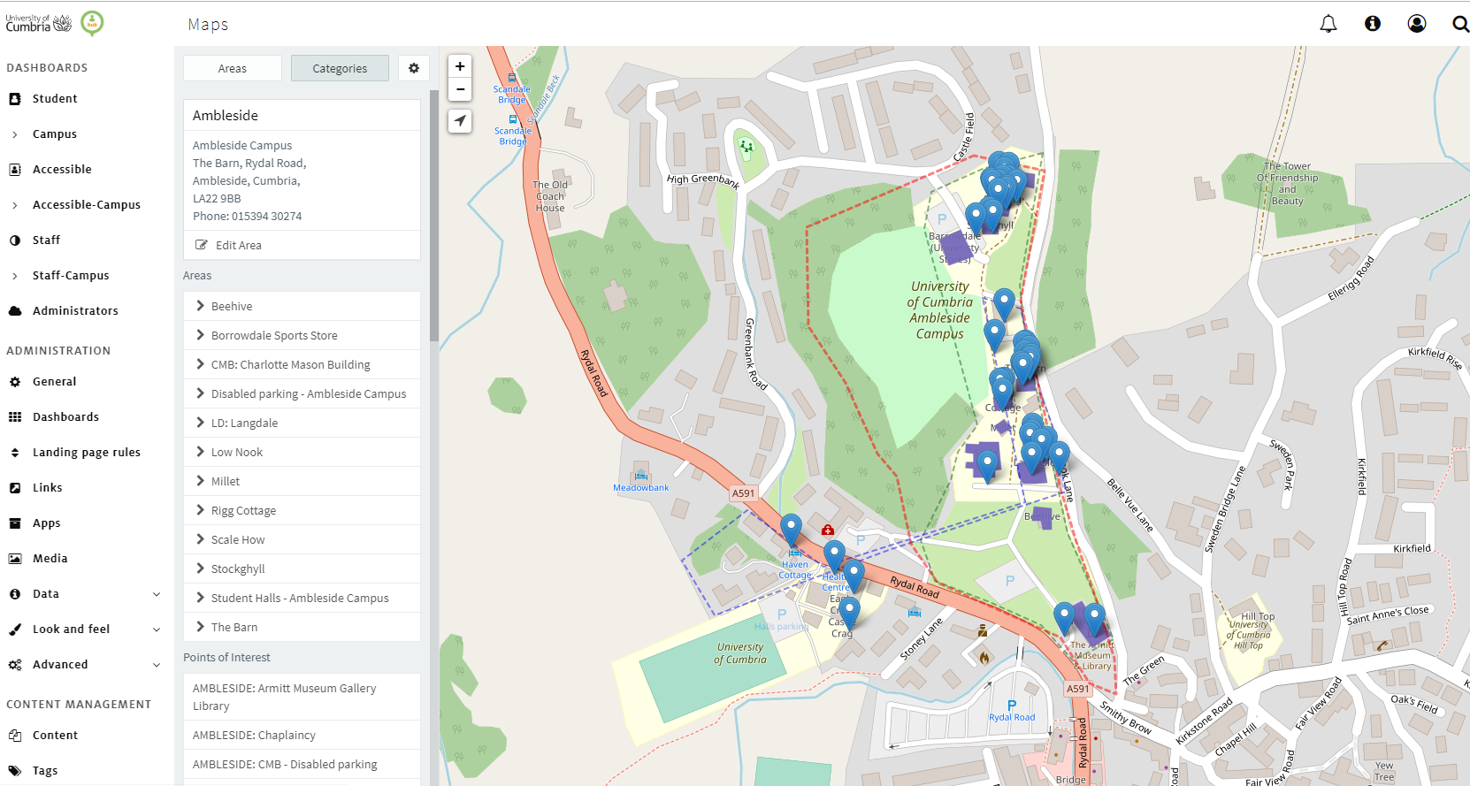Image resolution: width=1470 pixels, height=786 pixels.
Task: Click the locate me arrow button
Action: 460,121
